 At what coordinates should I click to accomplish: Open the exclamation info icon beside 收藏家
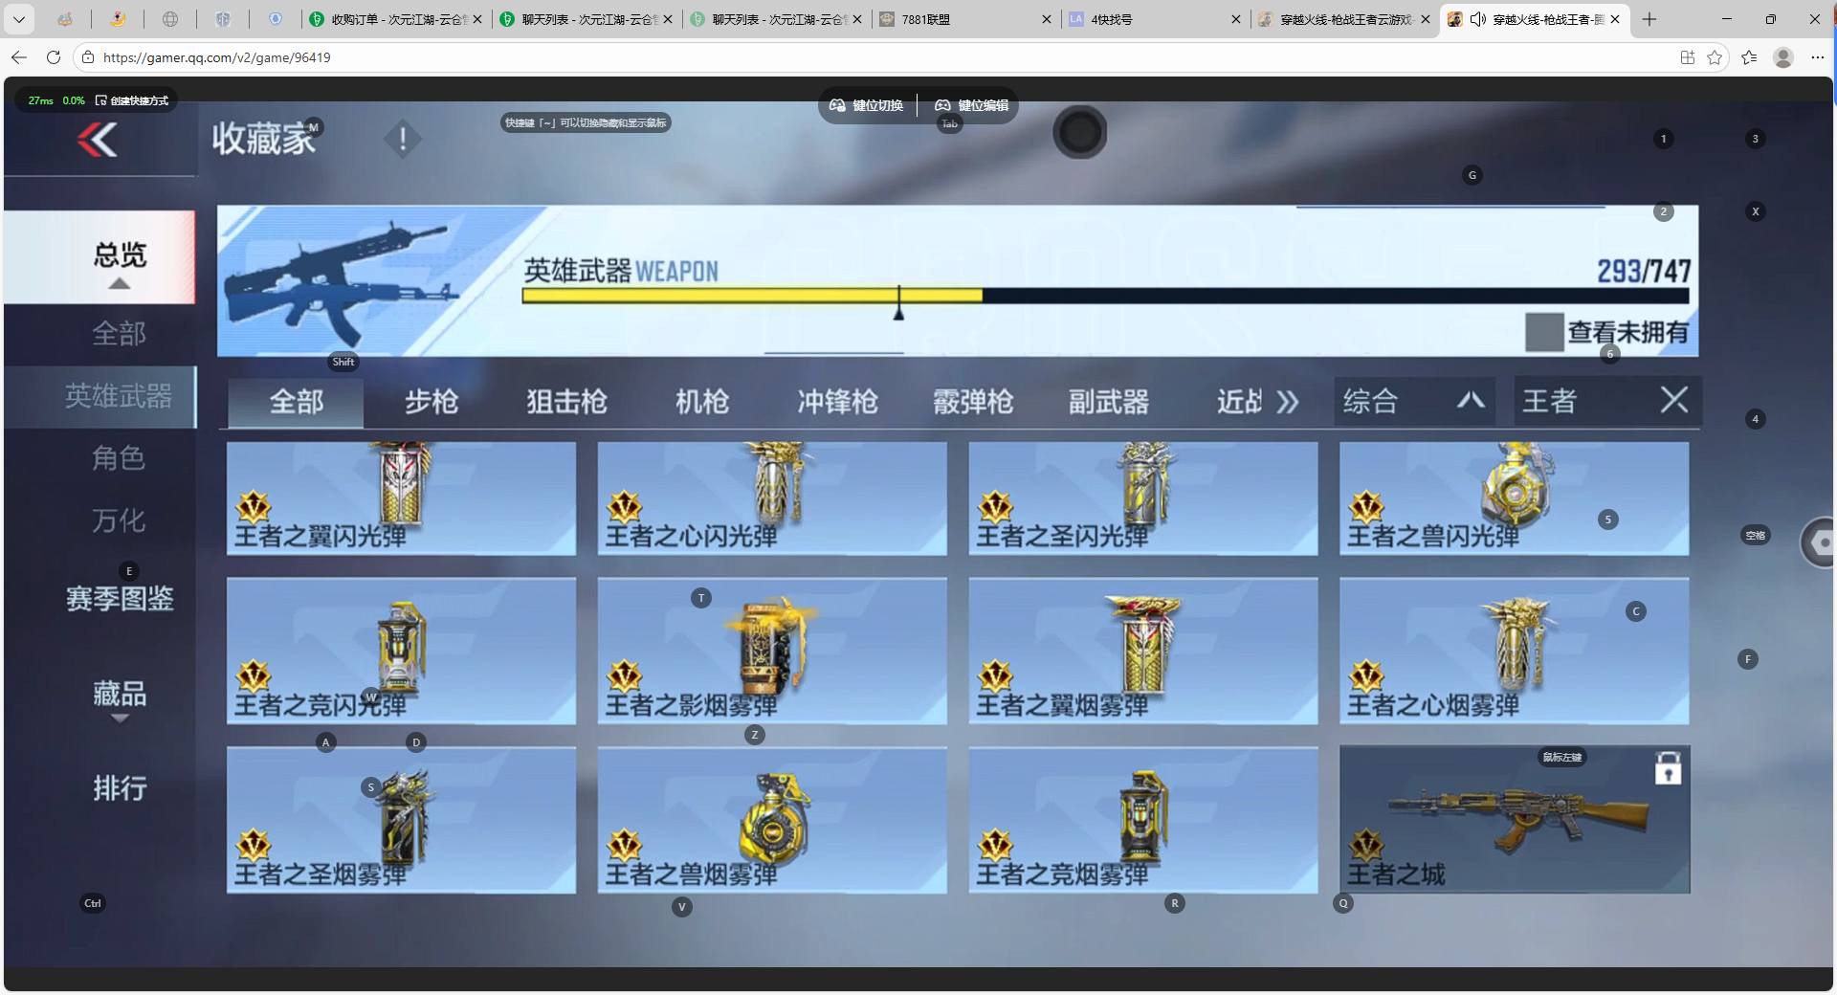tap(403, 140)
